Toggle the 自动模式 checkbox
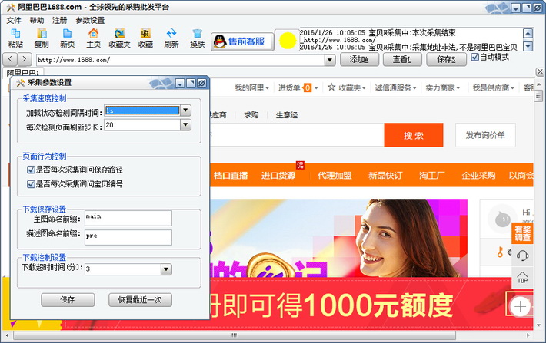 tap(474, 57)
